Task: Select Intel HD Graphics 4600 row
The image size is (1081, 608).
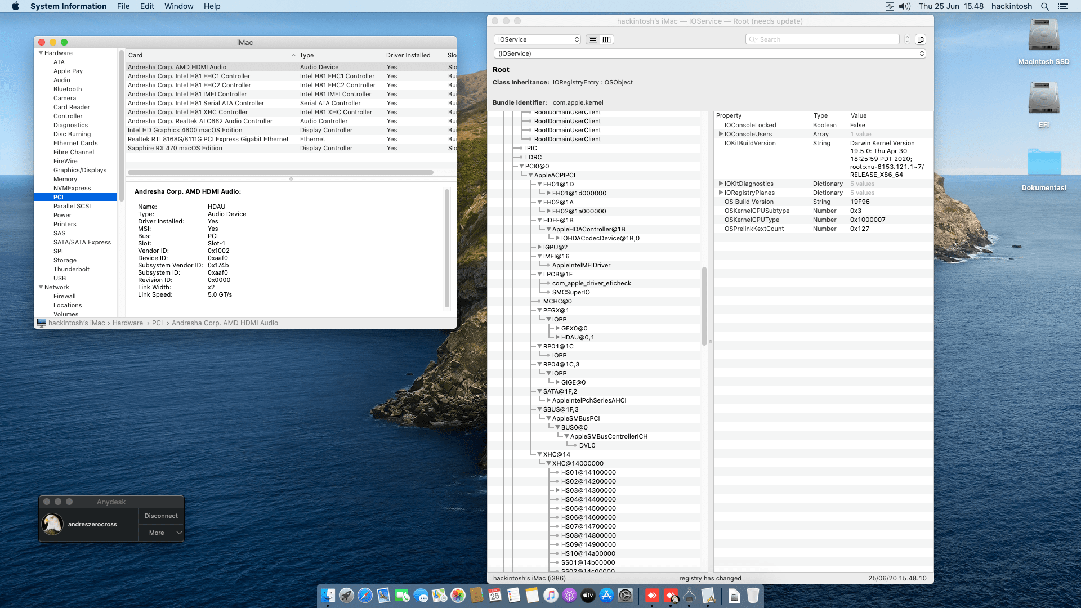Action: pos(291,130)
